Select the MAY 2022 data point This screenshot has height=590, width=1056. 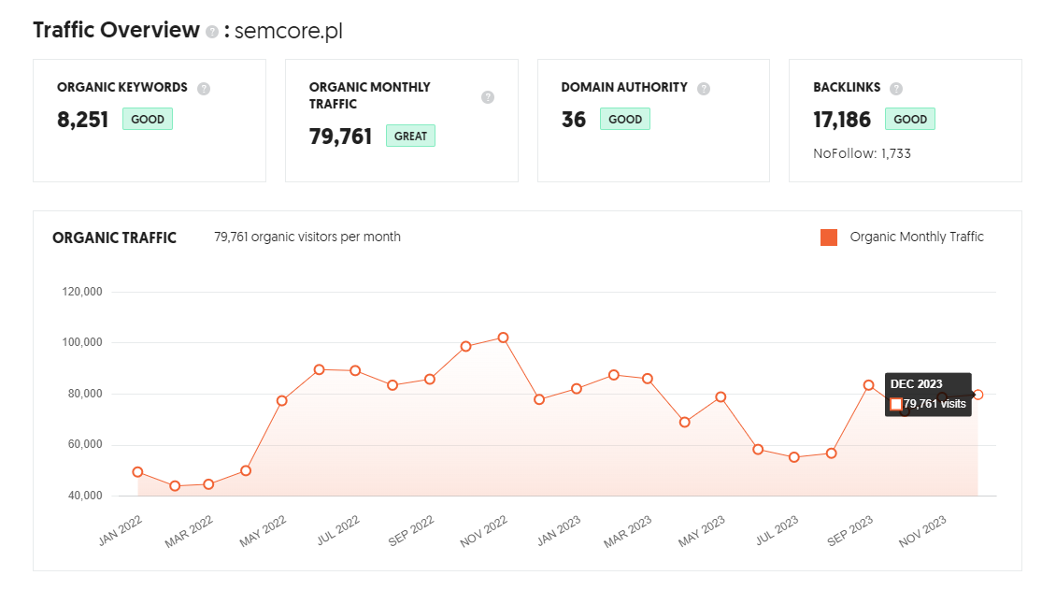[282, 401]
